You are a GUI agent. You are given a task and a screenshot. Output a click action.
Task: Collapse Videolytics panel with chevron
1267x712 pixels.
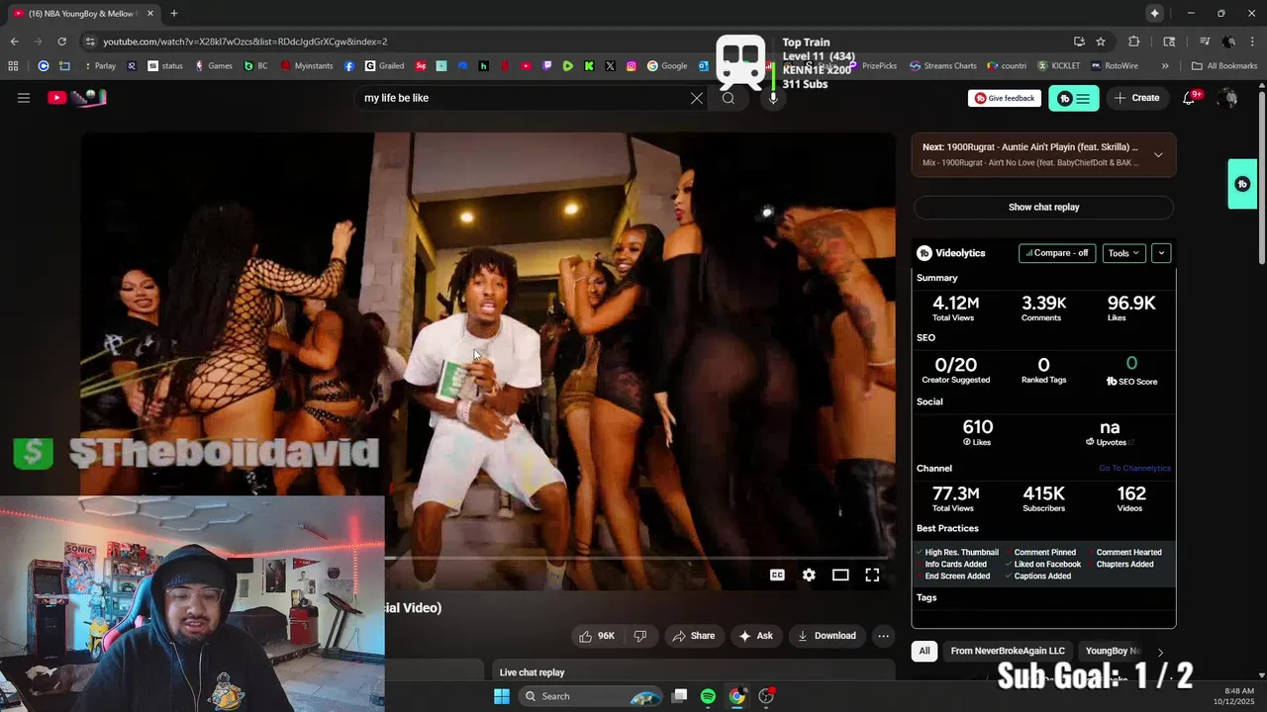point(1161,253)
